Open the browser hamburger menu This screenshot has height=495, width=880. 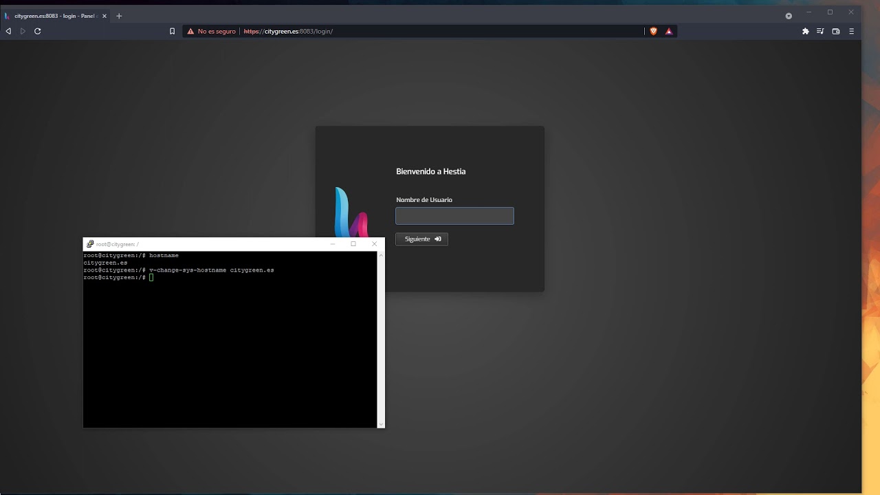coord(851,31)
